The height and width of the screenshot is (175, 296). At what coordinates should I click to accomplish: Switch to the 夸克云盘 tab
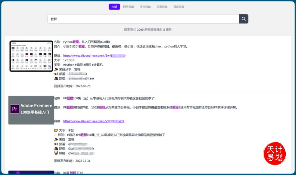(145, 7)
